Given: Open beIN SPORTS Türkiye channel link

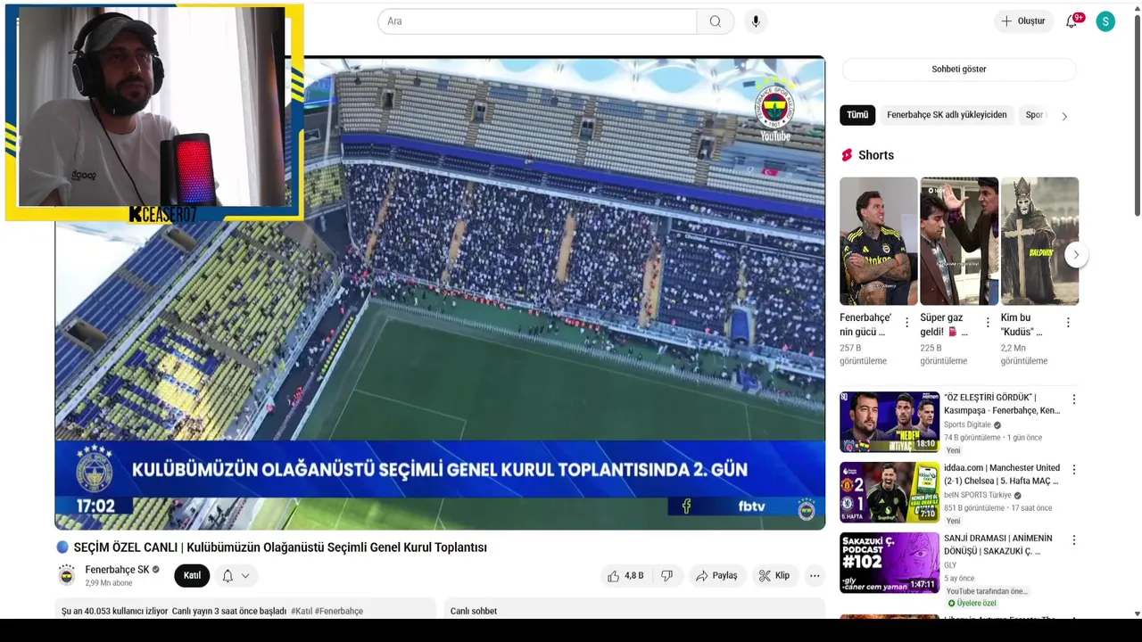Looking at the screenshot, I should (977, 496).
